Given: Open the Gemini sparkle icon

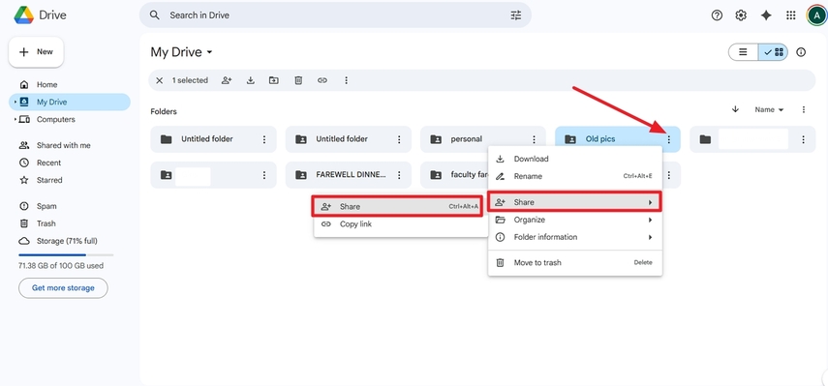Looking at the screenshot, I should pyautogui.click(x=766, y=15).
